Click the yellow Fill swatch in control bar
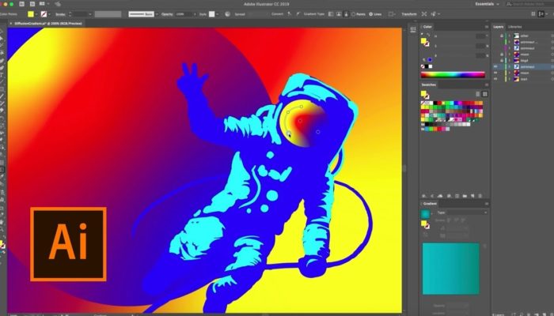This screenshot has height=316, width=554. tap(31, 14)
